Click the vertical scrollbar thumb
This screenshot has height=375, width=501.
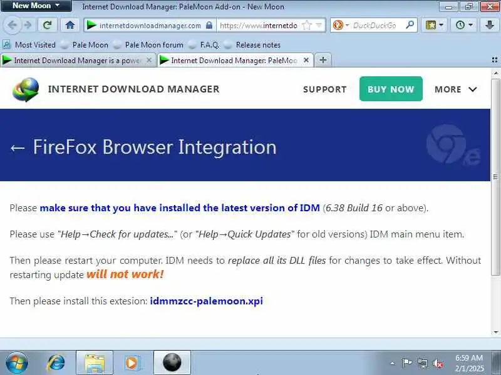click(495, 177)
